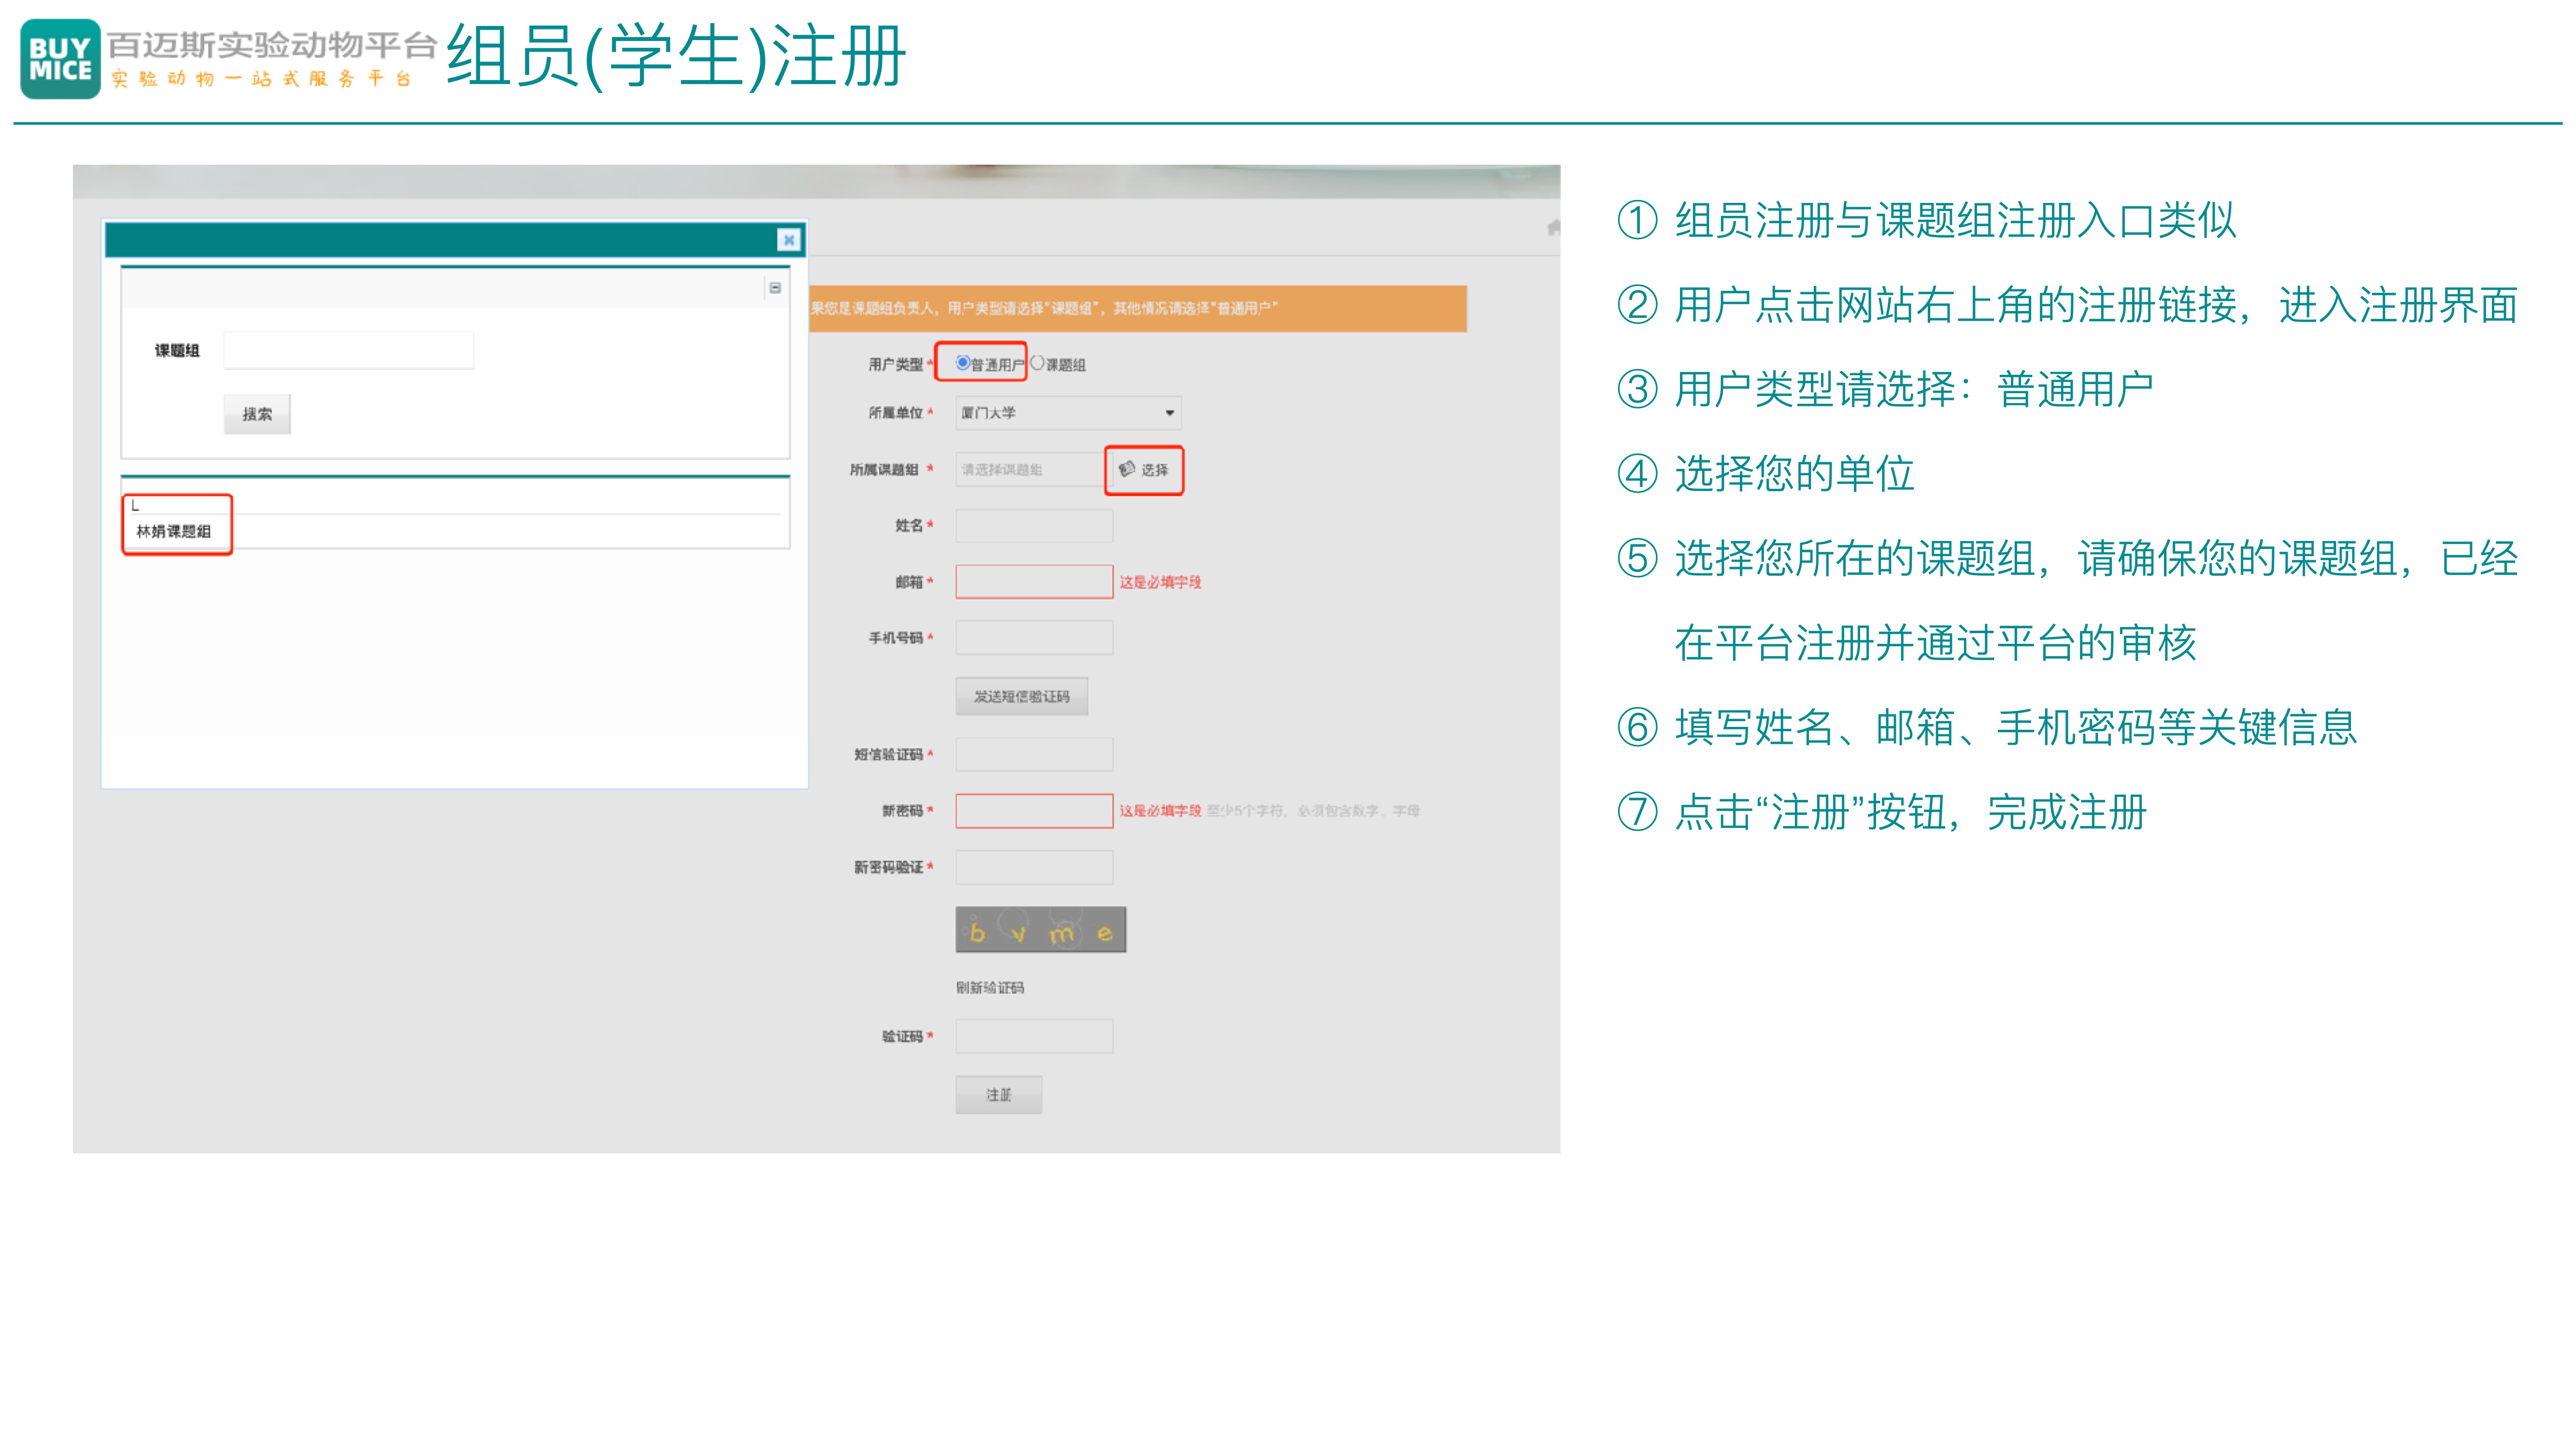This screenshot has height=1449, width=2576.
Task: Click the orange notice banner text
Action: (x=1044, y=308)
